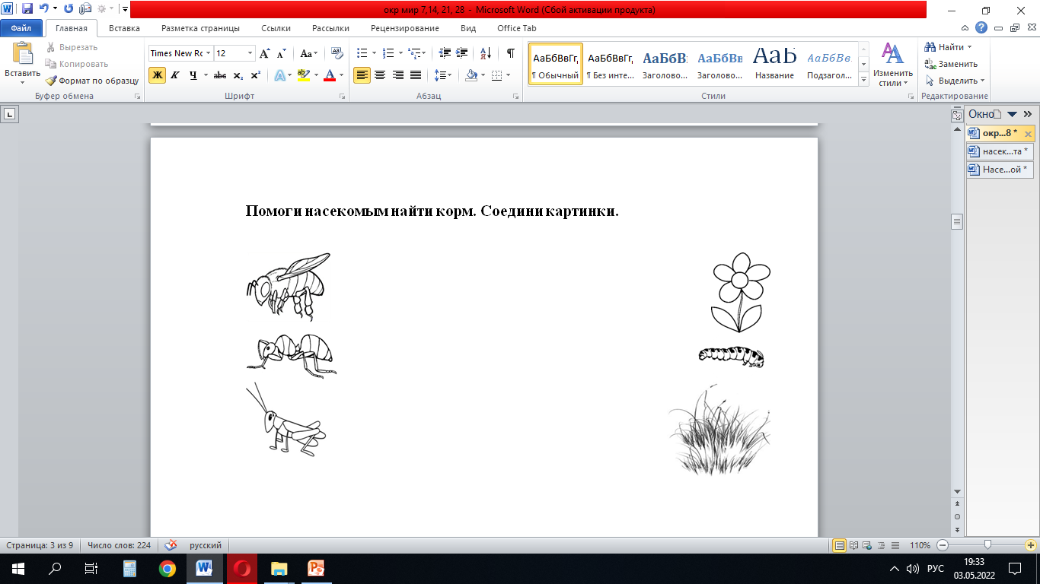The image size is (1040, 584).
Task: Toggle paragraph marks display (¶)
Action: click(x=510, y=53)
